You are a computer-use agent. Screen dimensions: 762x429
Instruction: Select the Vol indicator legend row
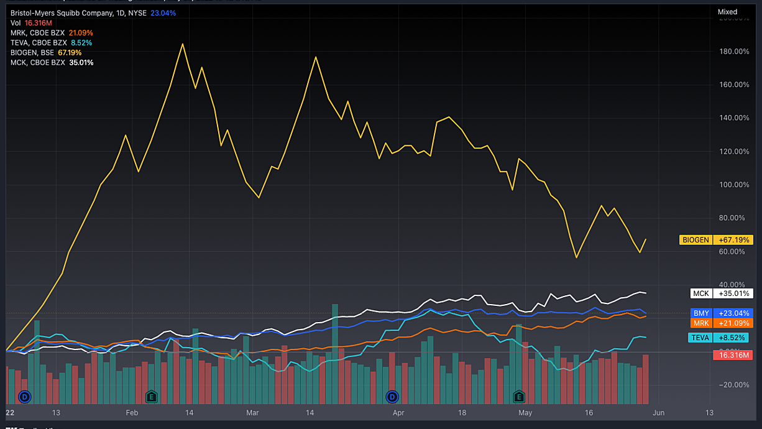(x=30, y=22)
